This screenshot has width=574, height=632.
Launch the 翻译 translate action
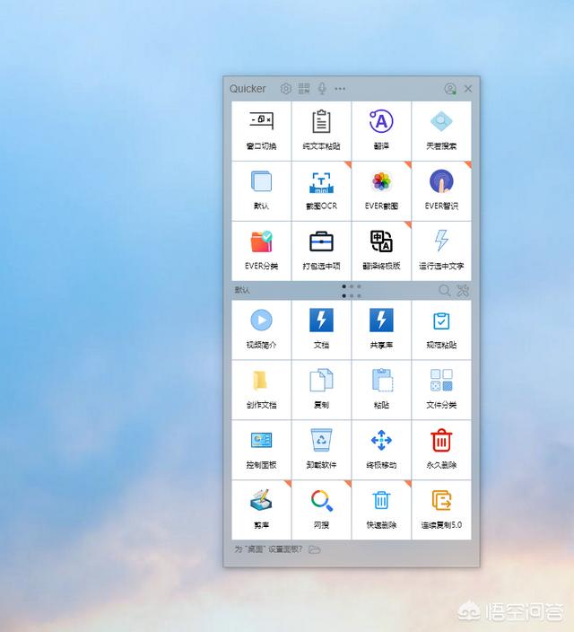tap(381, 131)
